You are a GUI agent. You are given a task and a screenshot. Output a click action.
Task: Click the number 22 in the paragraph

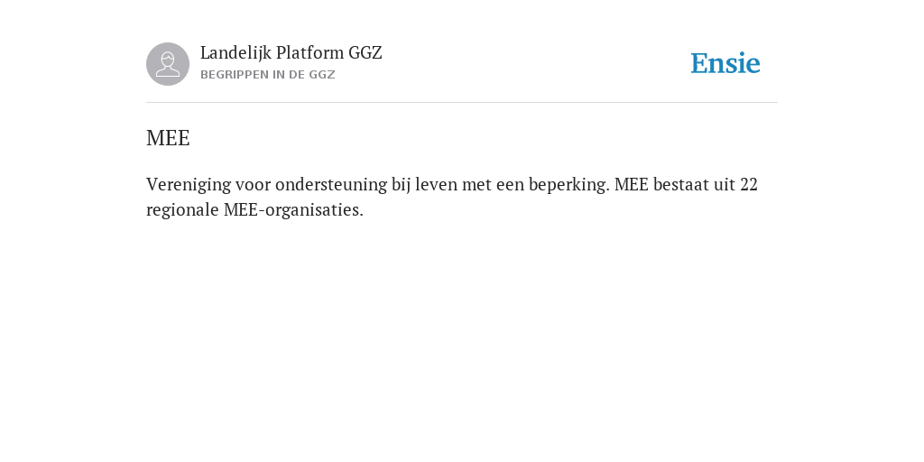(x=748, y=184)
